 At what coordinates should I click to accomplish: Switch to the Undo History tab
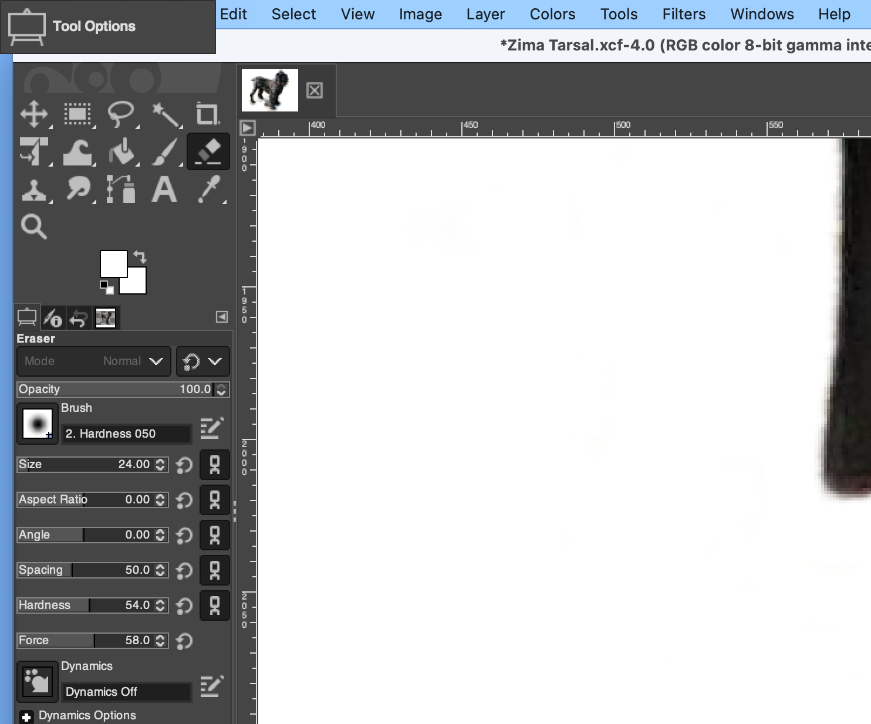(x=79, y=317)
